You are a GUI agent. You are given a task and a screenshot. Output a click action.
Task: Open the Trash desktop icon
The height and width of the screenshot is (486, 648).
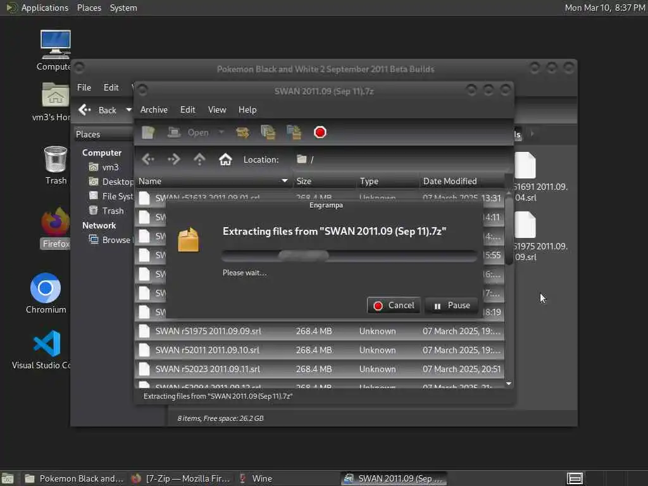click(56, 165)
